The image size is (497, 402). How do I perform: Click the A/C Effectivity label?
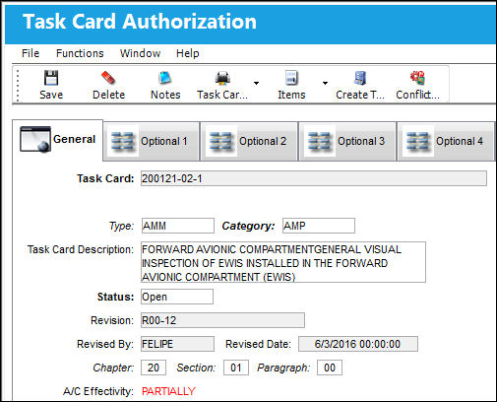click(98, 391)
